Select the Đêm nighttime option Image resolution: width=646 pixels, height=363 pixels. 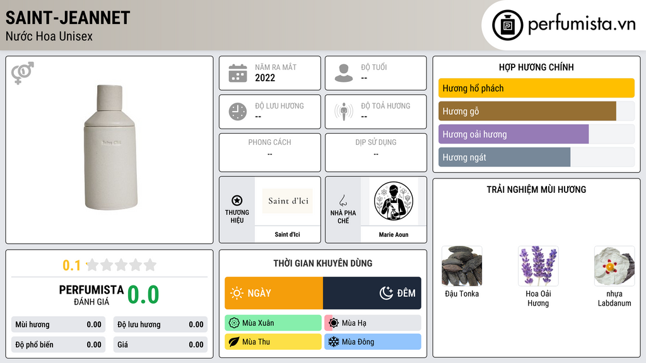click(372, 293)
